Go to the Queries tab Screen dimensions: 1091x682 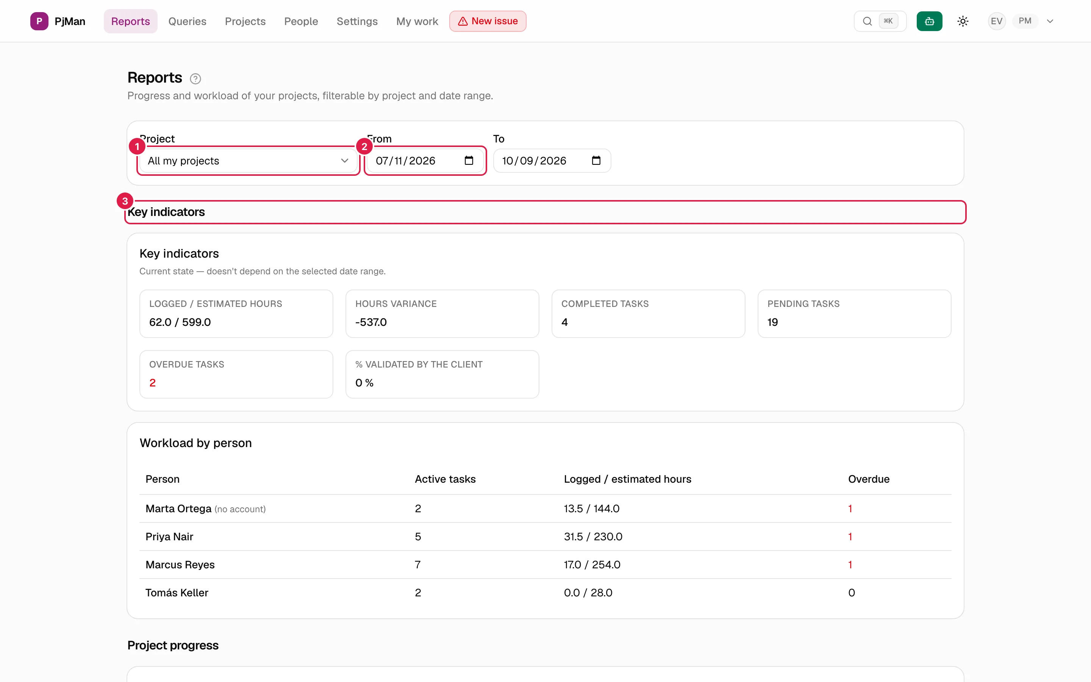coord(187,21)
